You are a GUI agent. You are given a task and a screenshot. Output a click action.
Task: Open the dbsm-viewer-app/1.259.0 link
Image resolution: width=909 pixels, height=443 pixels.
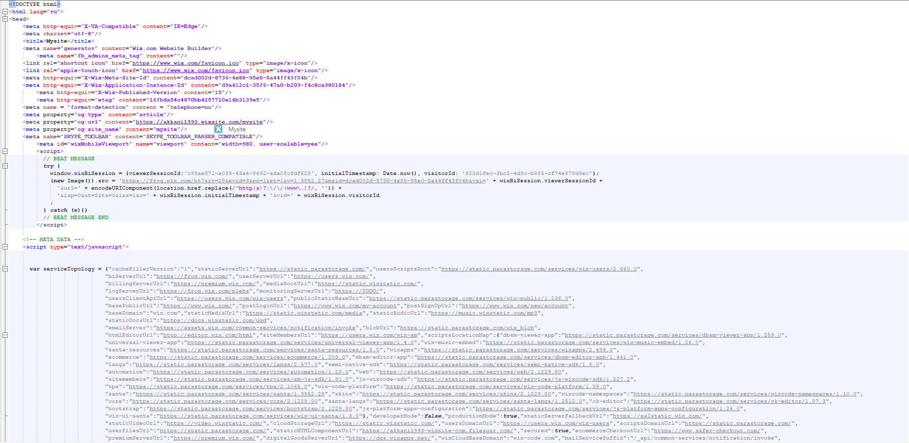tap(673, 335)
